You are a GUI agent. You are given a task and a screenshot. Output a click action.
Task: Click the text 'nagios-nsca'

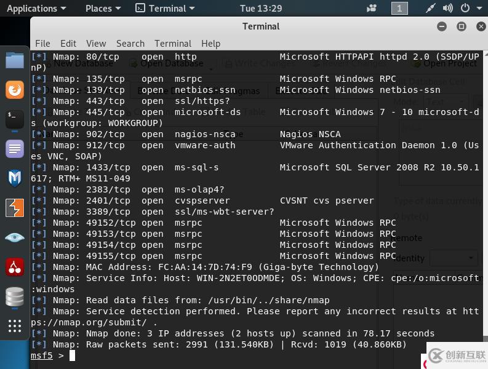pyautogui.click(x=205, y=134)
